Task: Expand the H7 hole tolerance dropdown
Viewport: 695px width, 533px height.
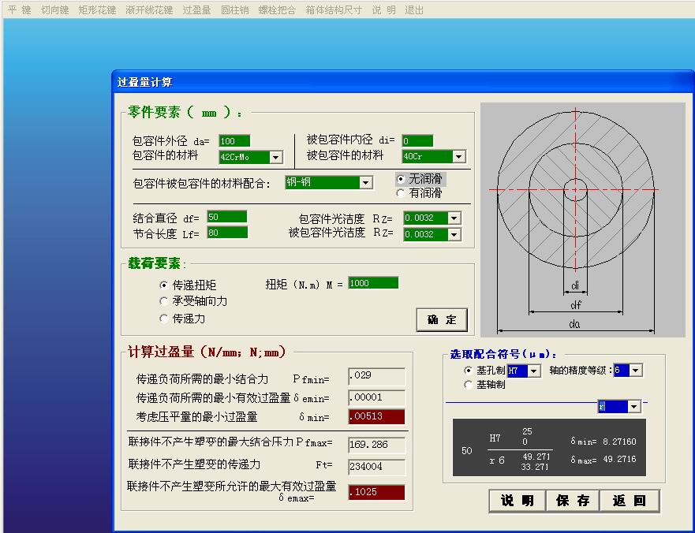Action: [534, 371]
